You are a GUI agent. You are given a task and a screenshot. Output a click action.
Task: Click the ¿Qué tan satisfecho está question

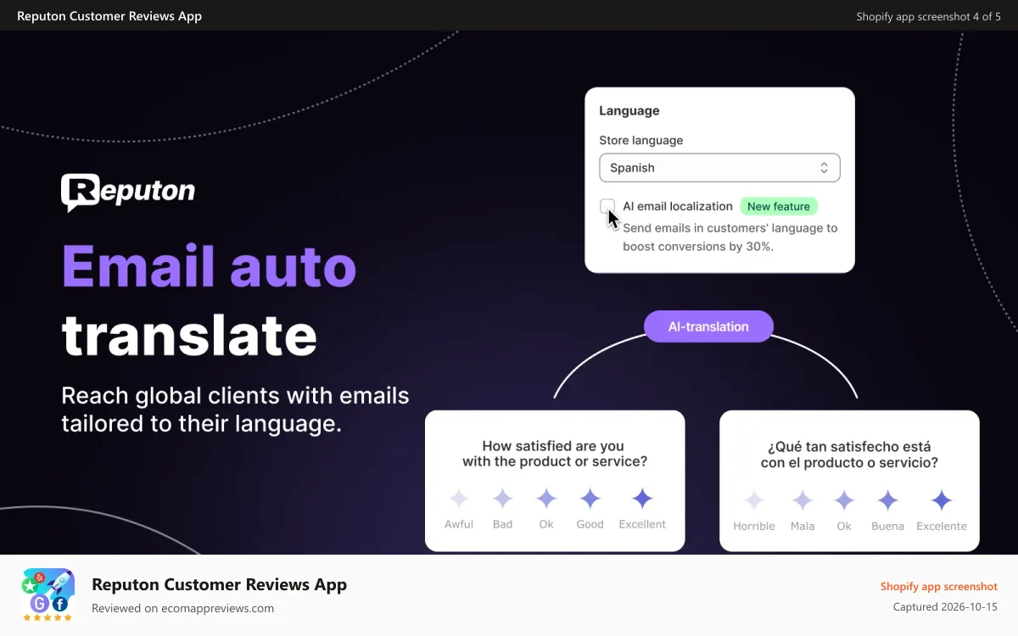[x=849, y=455]
